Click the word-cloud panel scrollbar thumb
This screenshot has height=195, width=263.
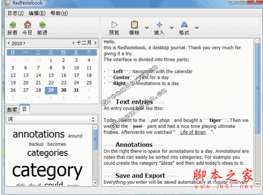95,140
